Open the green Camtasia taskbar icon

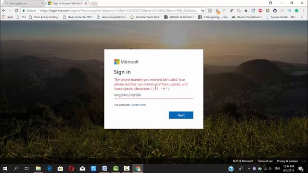[x=115, y=169]
